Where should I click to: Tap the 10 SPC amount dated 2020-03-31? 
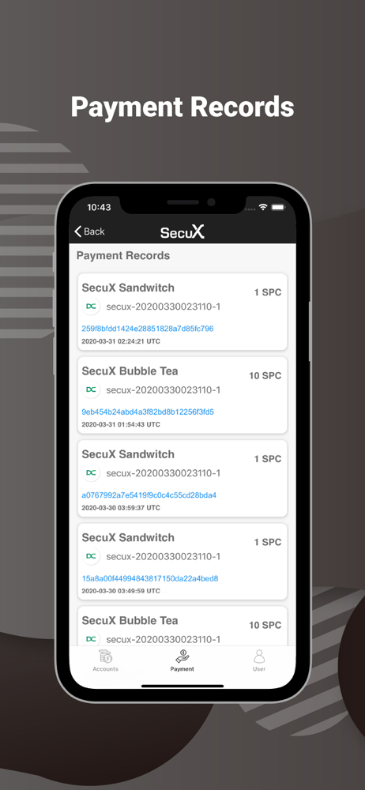click(265, 375)
